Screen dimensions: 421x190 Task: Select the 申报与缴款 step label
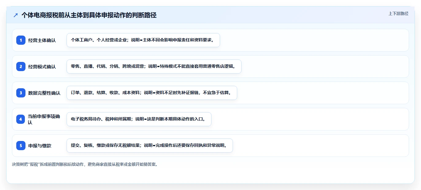pos(40,146)
